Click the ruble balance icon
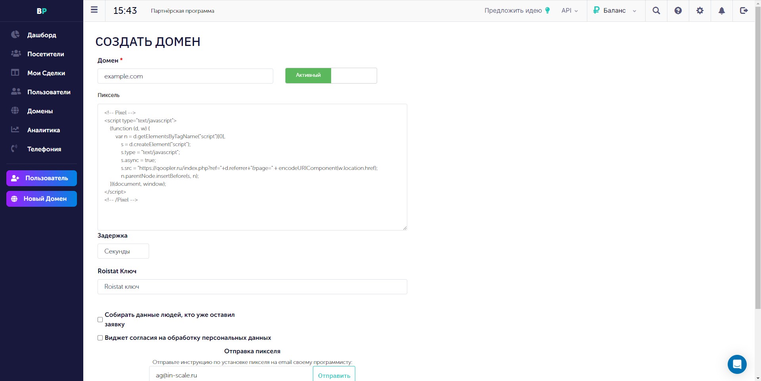 point(596,10)
